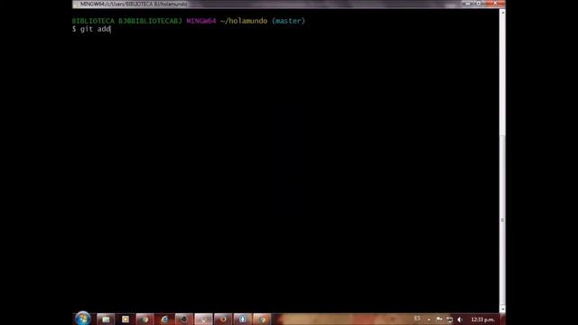Click the scrollbar down arrow in the terminal
This screenshot has width=578, height=325.
point(502,309)
